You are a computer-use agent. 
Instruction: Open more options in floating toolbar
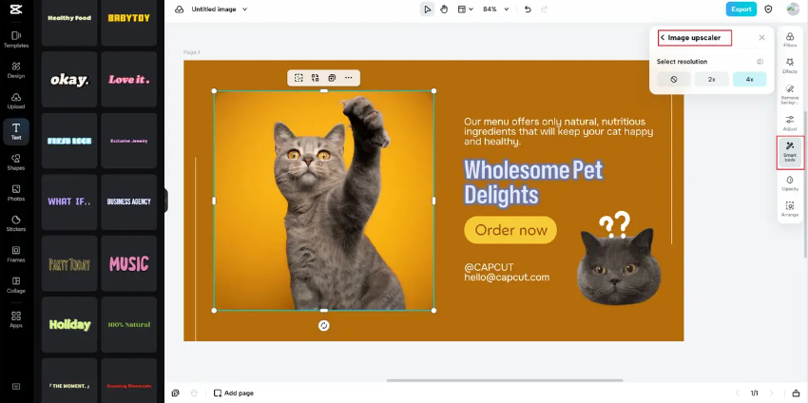[348, 78]
